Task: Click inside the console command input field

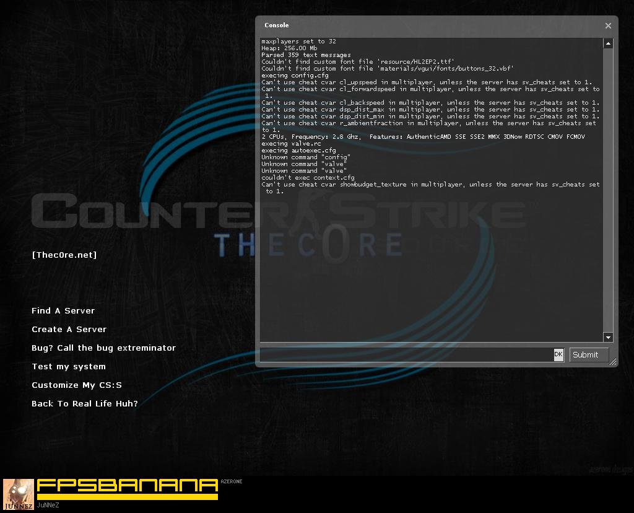Action: coord(409,354)
